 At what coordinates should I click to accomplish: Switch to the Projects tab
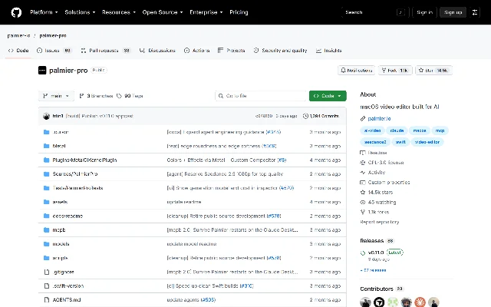(x=232, y=51)
